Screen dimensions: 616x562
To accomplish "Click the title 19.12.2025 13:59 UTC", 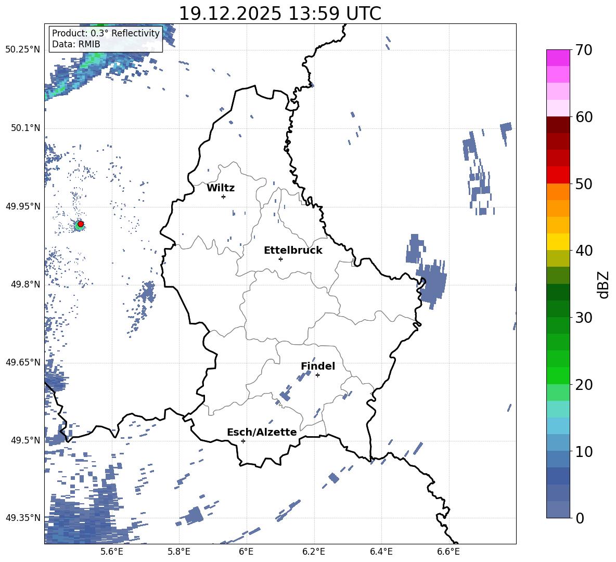I will click(280, 14).
